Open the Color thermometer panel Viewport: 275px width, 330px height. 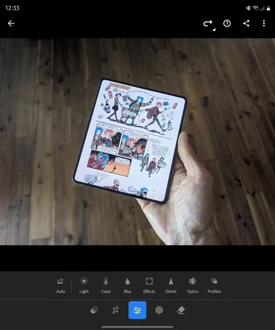106,285
